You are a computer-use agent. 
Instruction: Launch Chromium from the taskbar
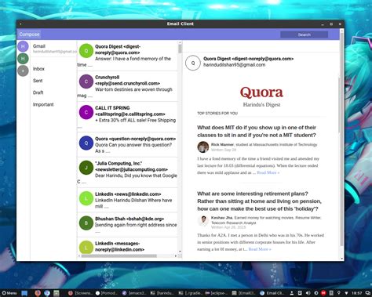(47, 293)
